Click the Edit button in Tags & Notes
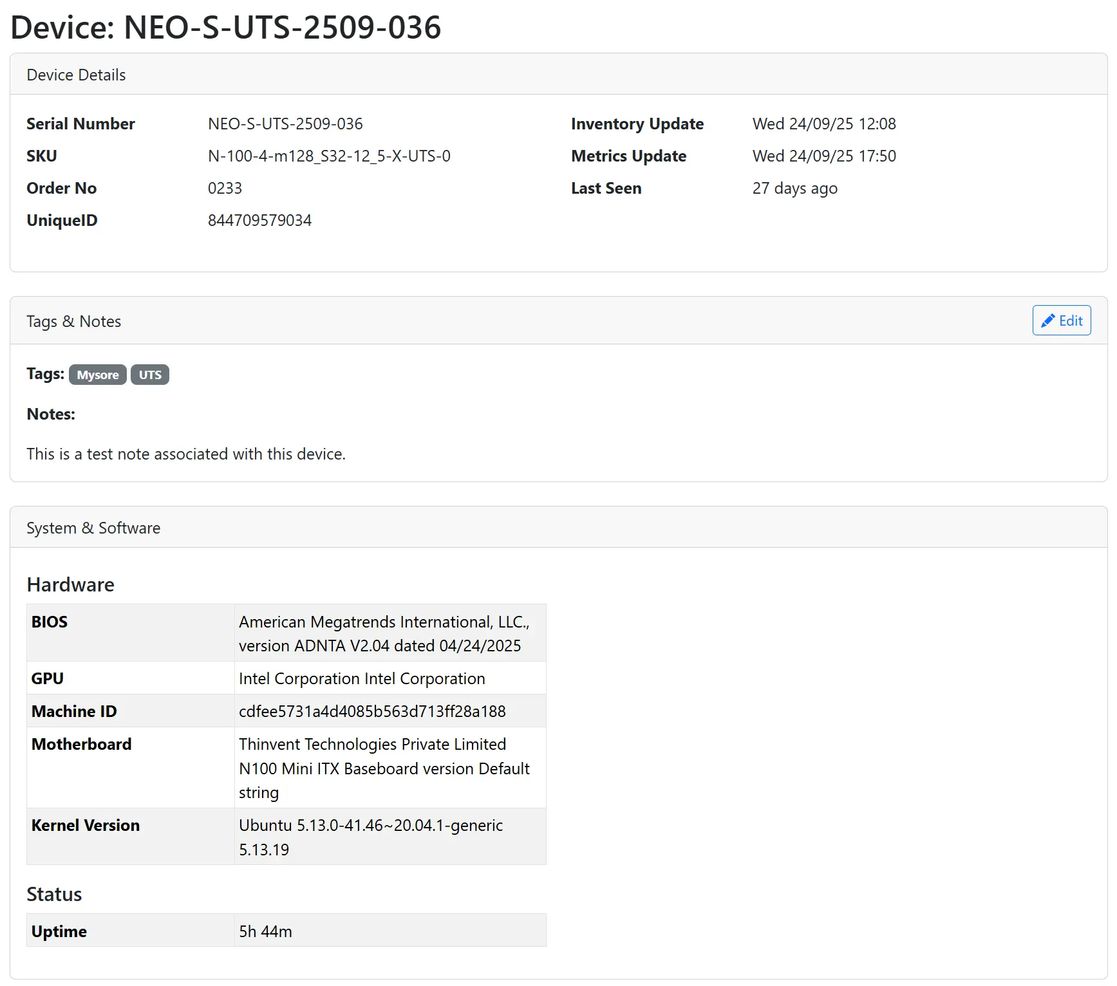1117x986 pixels. (x=1061, y=321)
